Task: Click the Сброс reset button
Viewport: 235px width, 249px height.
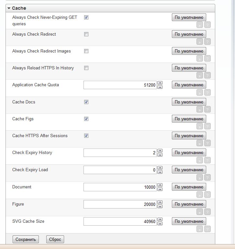Action: (x=55, y=239)
